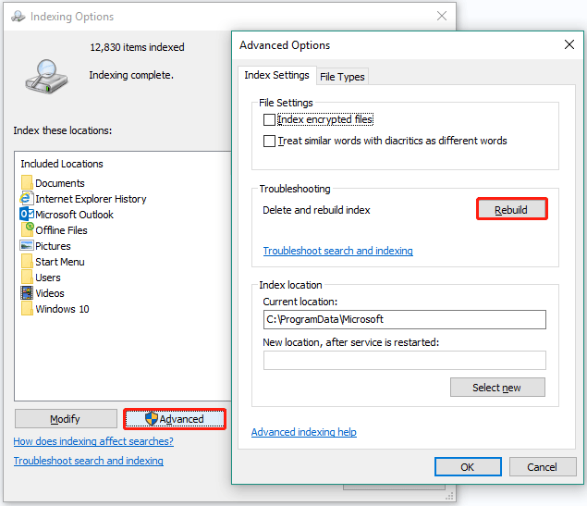Click the Microsoft Outlook icon
The height and width of the screenshot is (506, 587).
(27, 215)
